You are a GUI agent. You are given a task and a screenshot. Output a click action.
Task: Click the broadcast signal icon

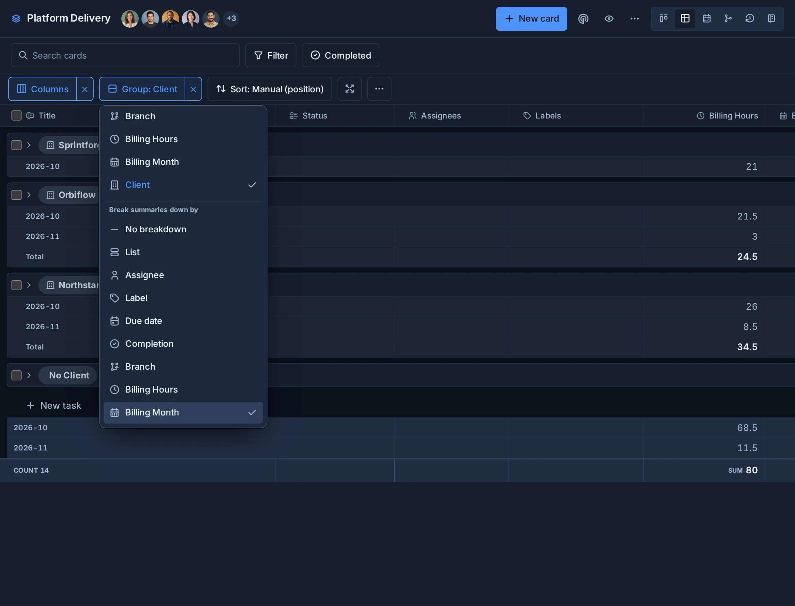[583, 19]
